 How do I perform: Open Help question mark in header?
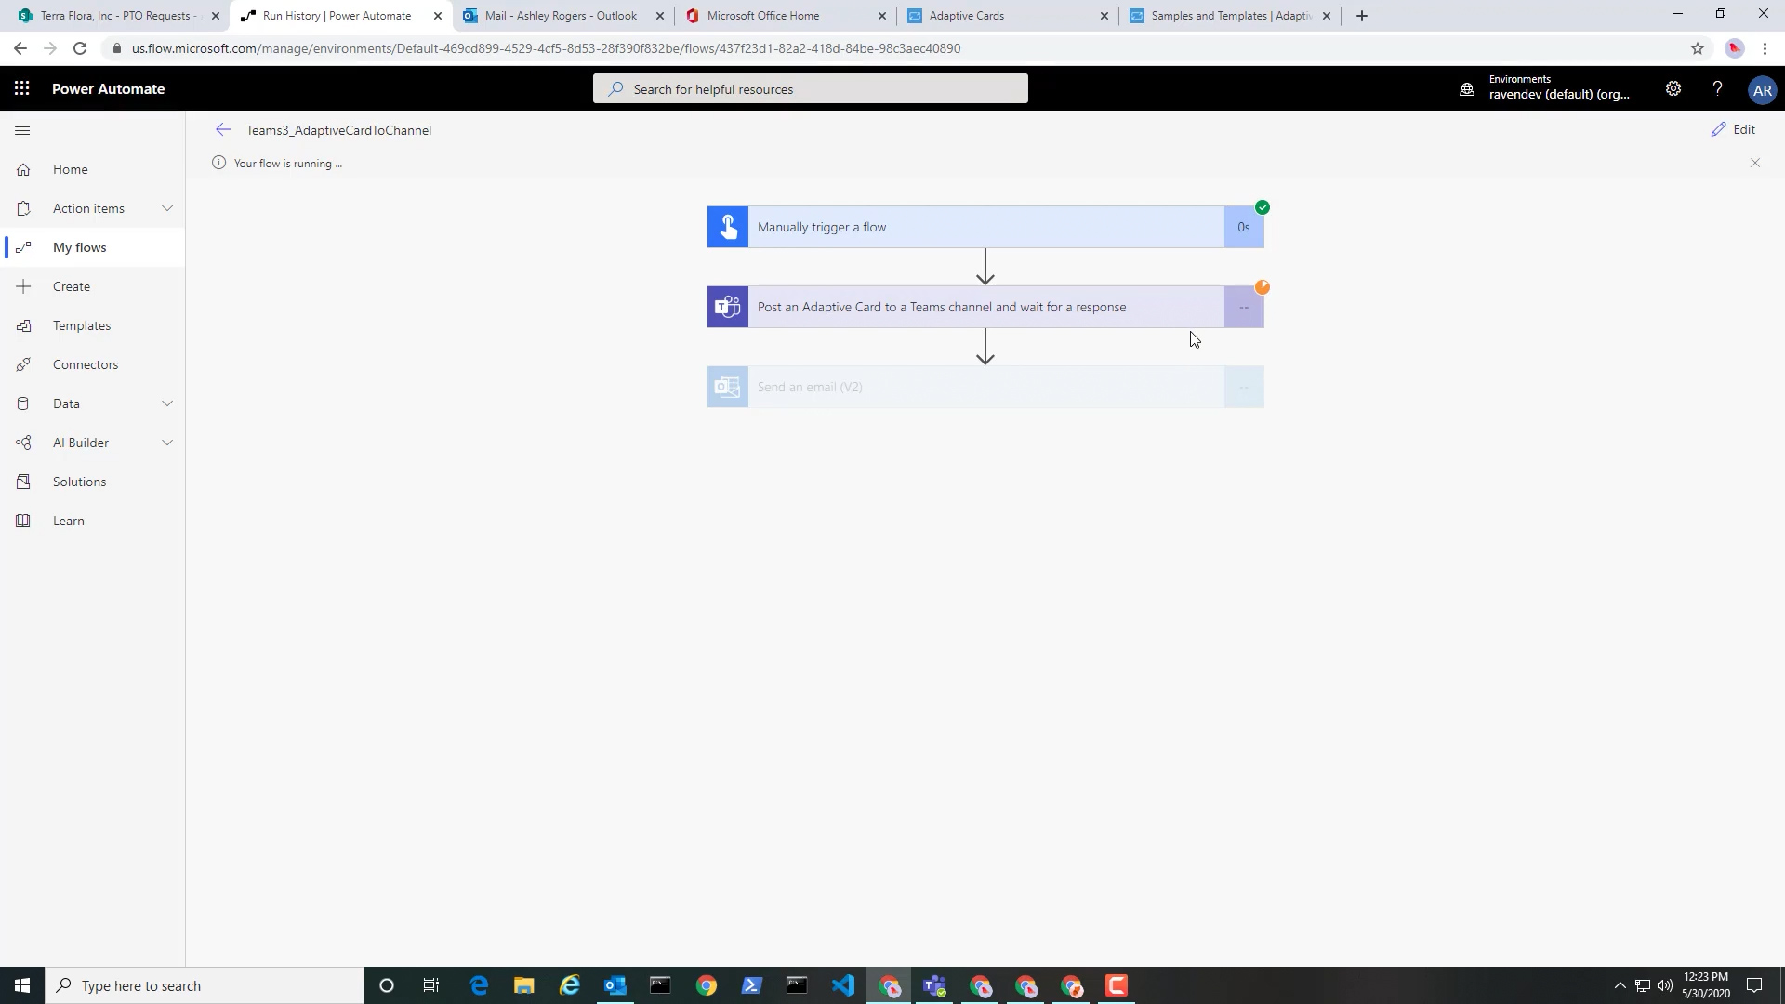(1717, 89)
